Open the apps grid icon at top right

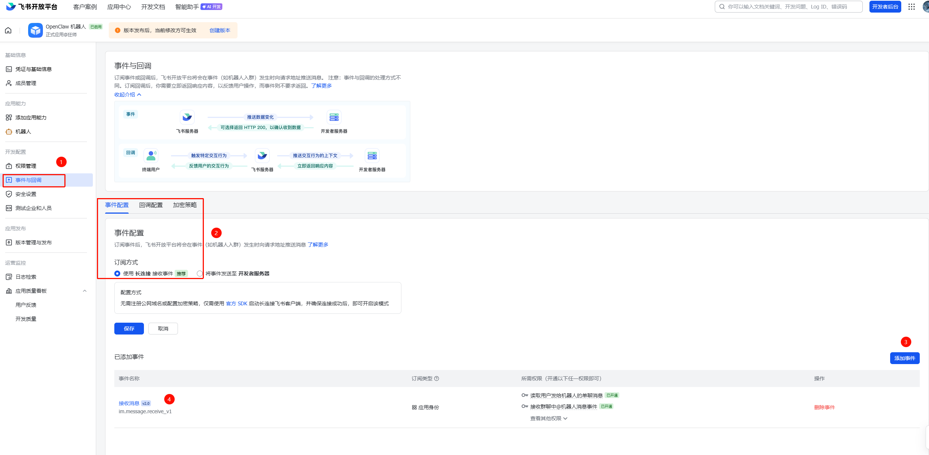pos(912,7)
